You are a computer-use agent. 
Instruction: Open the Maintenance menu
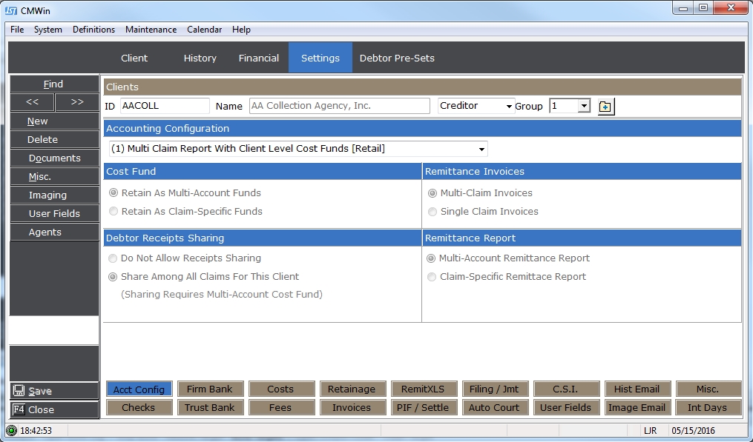point(151,30)
